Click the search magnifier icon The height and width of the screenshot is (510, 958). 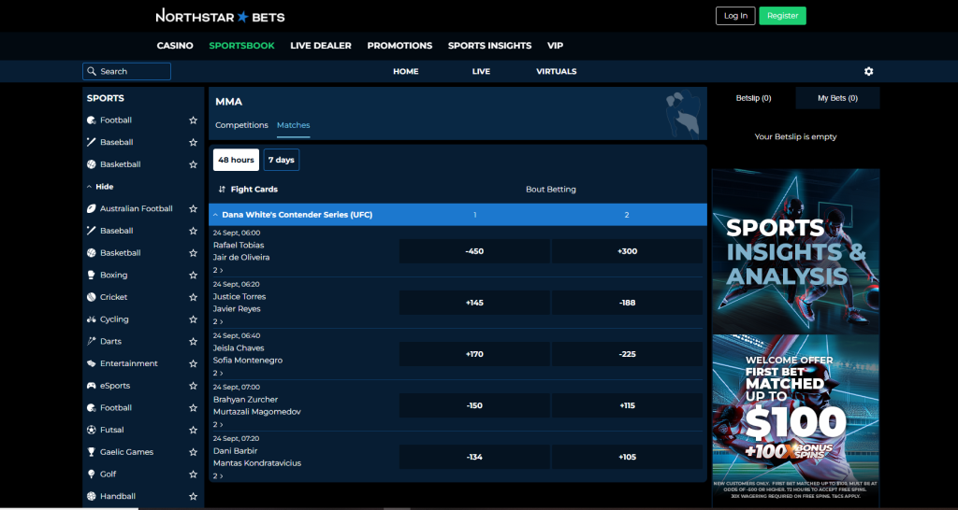tap(92, 71)
